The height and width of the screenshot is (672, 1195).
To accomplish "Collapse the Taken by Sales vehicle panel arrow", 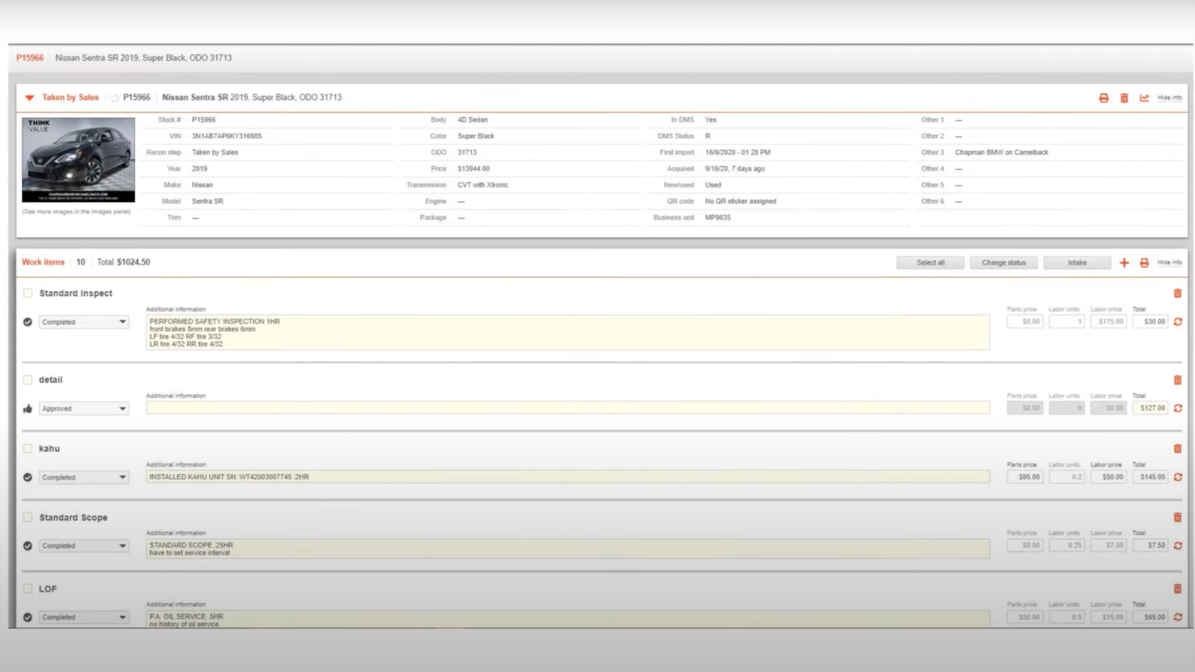I will coord(29,98).
